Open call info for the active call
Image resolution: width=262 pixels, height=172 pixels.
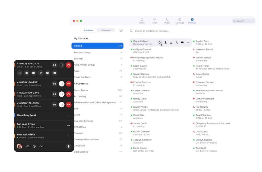[x=55, y=73]
